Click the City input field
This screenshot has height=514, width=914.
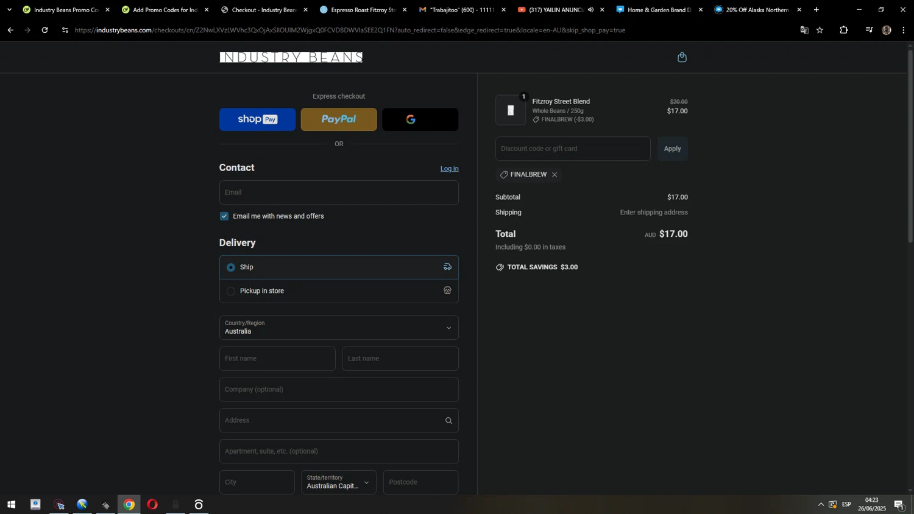[x=257, y=482]
